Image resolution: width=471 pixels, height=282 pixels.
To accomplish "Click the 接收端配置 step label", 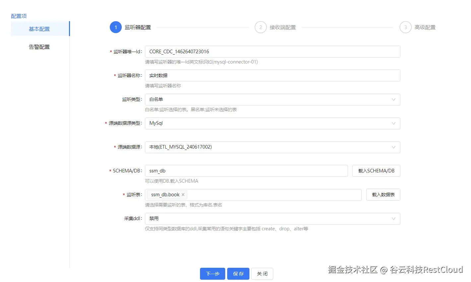I will click(283, 27).
